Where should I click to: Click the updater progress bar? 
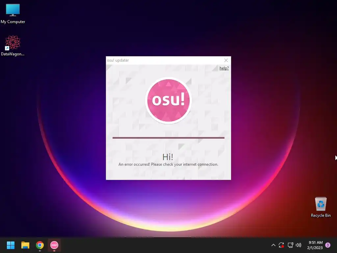tap(168, 138)
